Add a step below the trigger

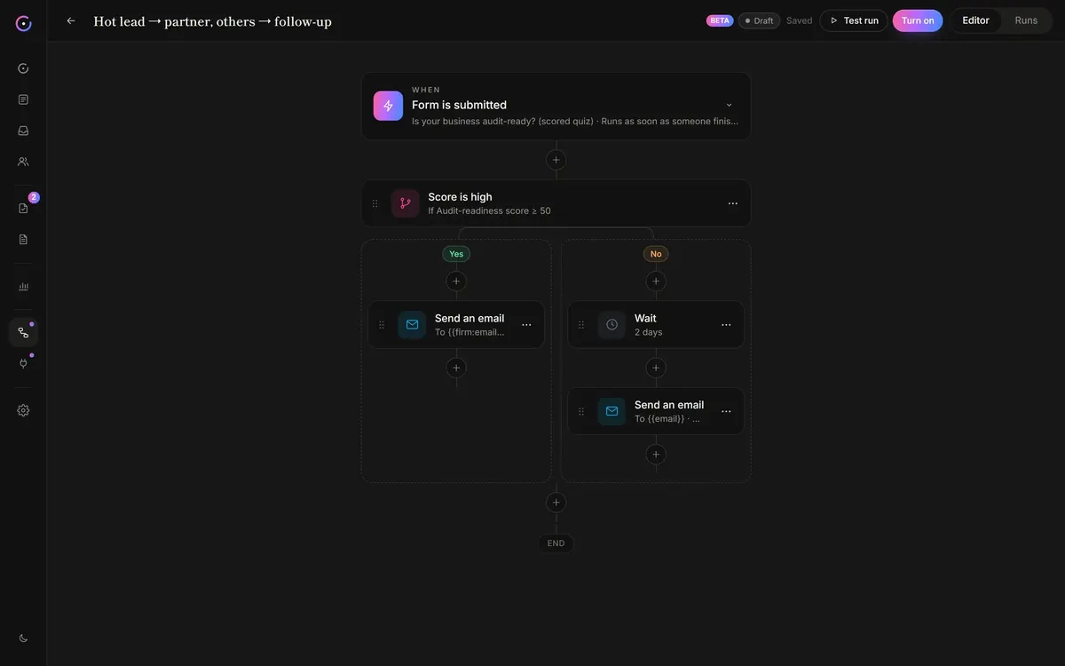[x=556, y=160]
